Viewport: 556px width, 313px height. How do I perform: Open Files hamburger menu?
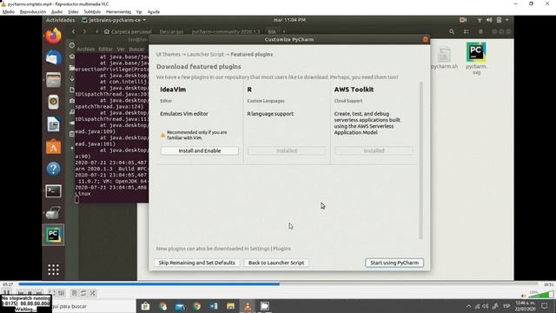click(x=480, y=31)
